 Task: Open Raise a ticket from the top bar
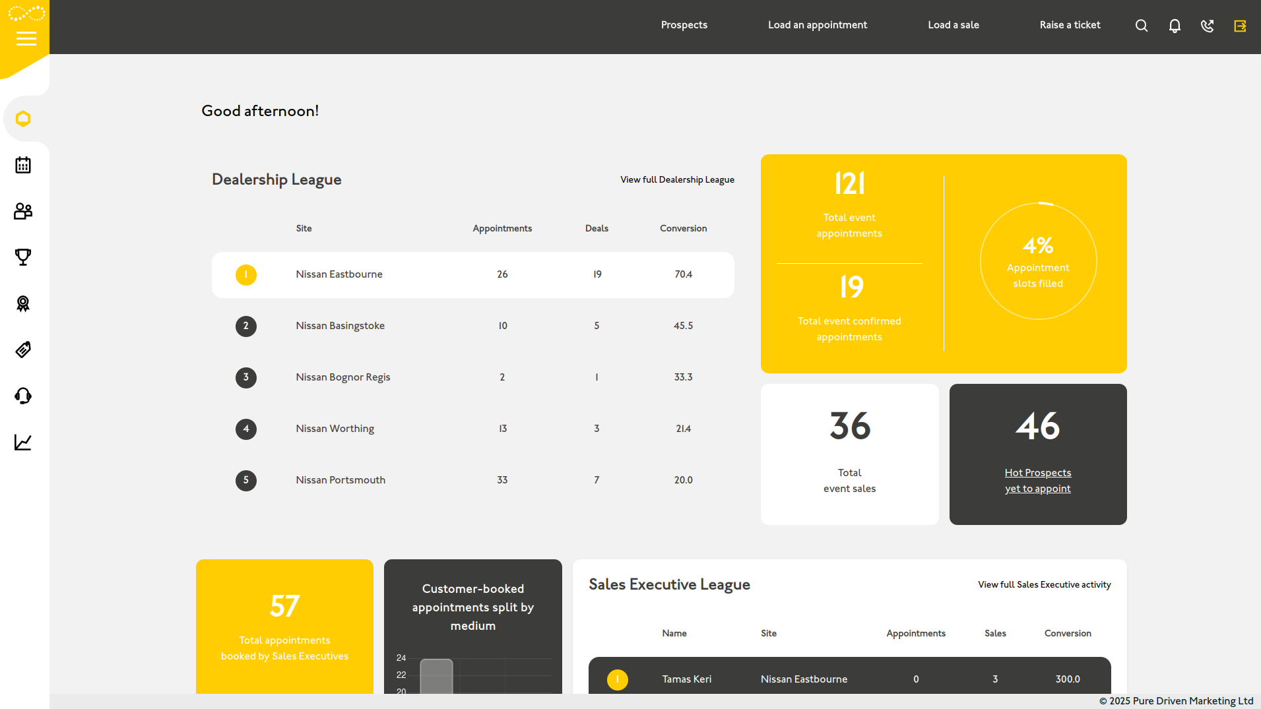coord(1070,25)
